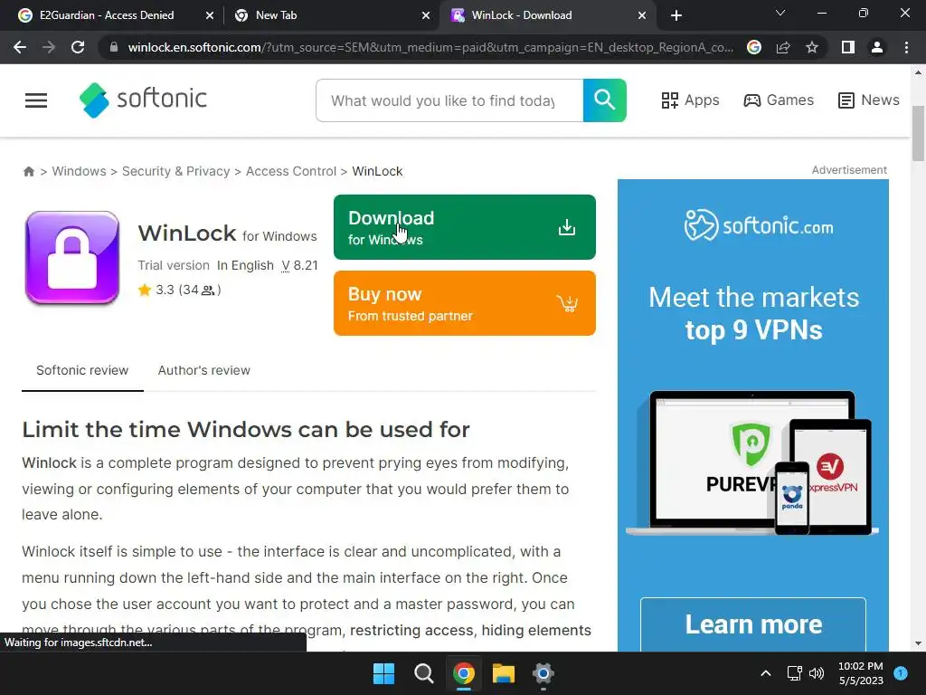Go forward in browser history
Viewport: 926px width, 695px height.
click(49, 47)
